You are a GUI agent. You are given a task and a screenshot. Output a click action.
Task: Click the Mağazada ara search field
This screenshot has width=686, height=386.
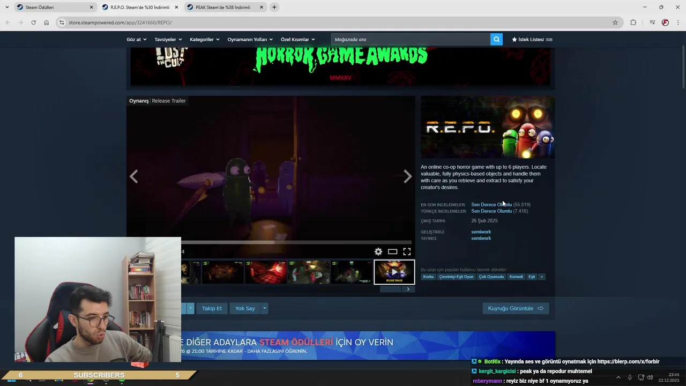click(411, 39)
